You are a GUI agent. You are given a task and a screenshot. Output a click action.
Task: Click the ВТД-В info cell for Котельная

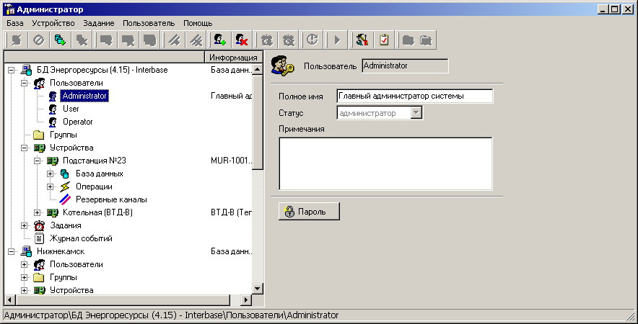232,212
